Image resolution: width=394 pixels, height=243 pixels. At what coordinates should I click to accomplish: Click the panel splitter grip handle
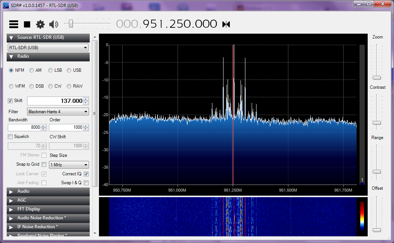click(x=95, y=114)
